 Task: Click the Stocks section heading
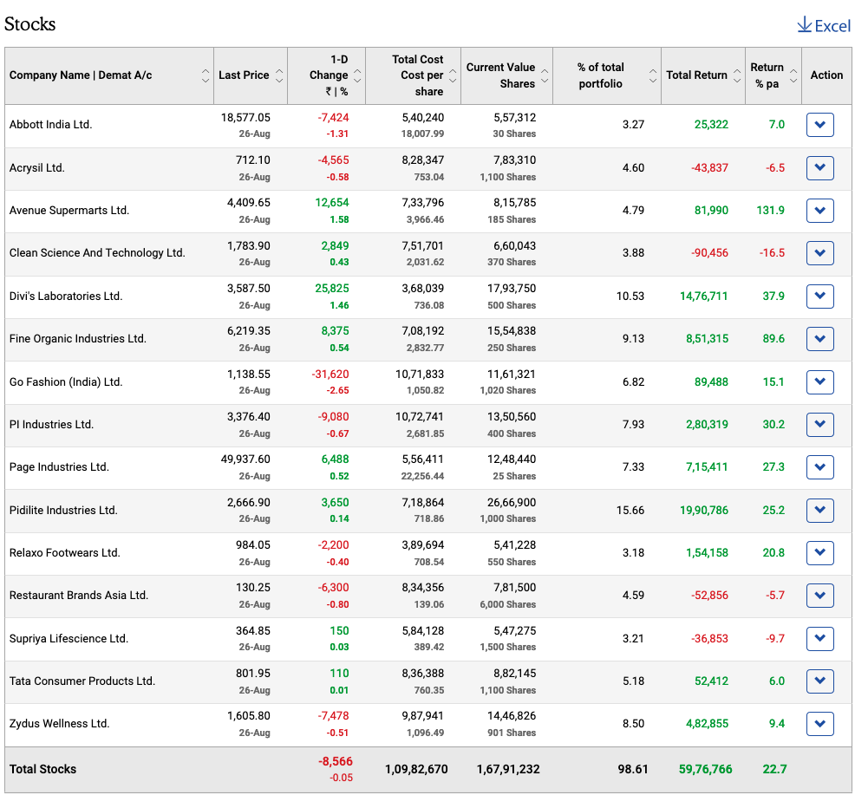point(30,24)
